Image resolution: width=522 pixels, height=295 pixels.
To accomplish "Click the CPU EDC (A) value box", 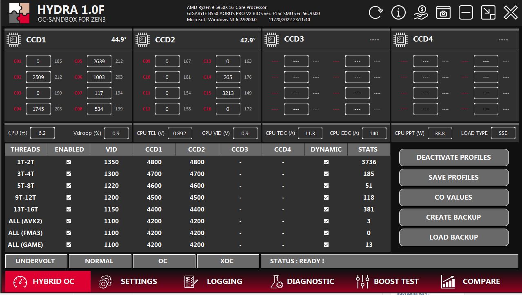I will 374,133.
